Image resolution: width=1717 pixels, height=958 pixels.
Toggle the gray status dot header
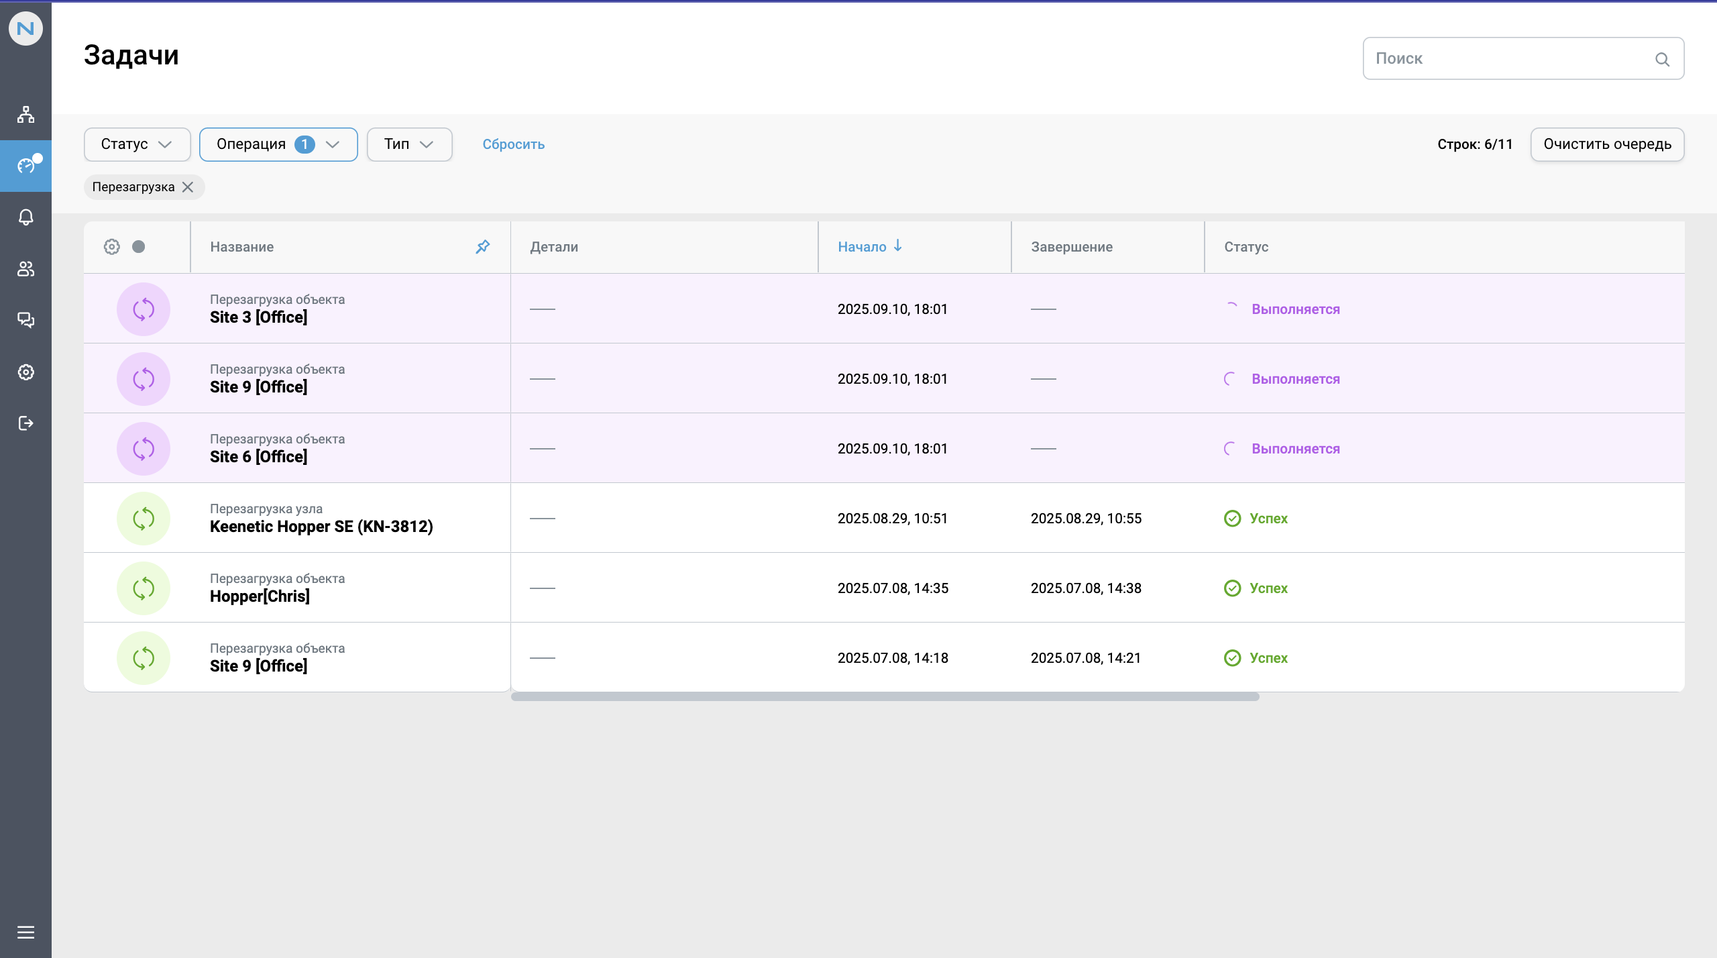click(139, 247)
